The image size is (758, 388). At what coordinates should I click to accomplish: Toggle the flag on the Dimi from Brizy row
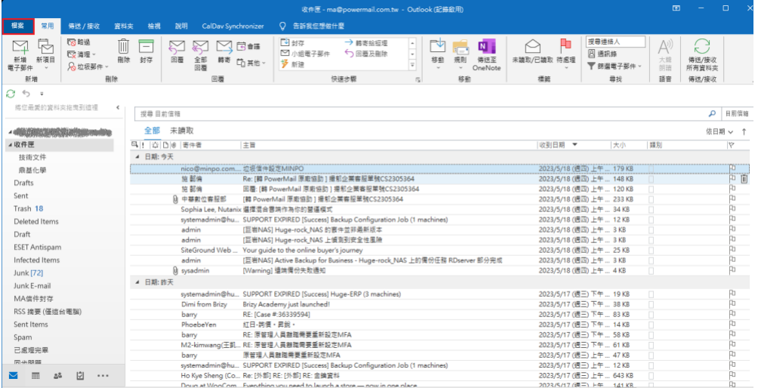732,304
